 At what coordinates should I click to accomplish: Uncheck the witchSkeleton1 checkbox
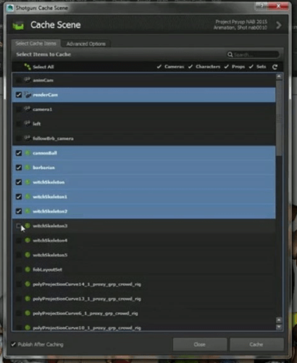point(19,197)
